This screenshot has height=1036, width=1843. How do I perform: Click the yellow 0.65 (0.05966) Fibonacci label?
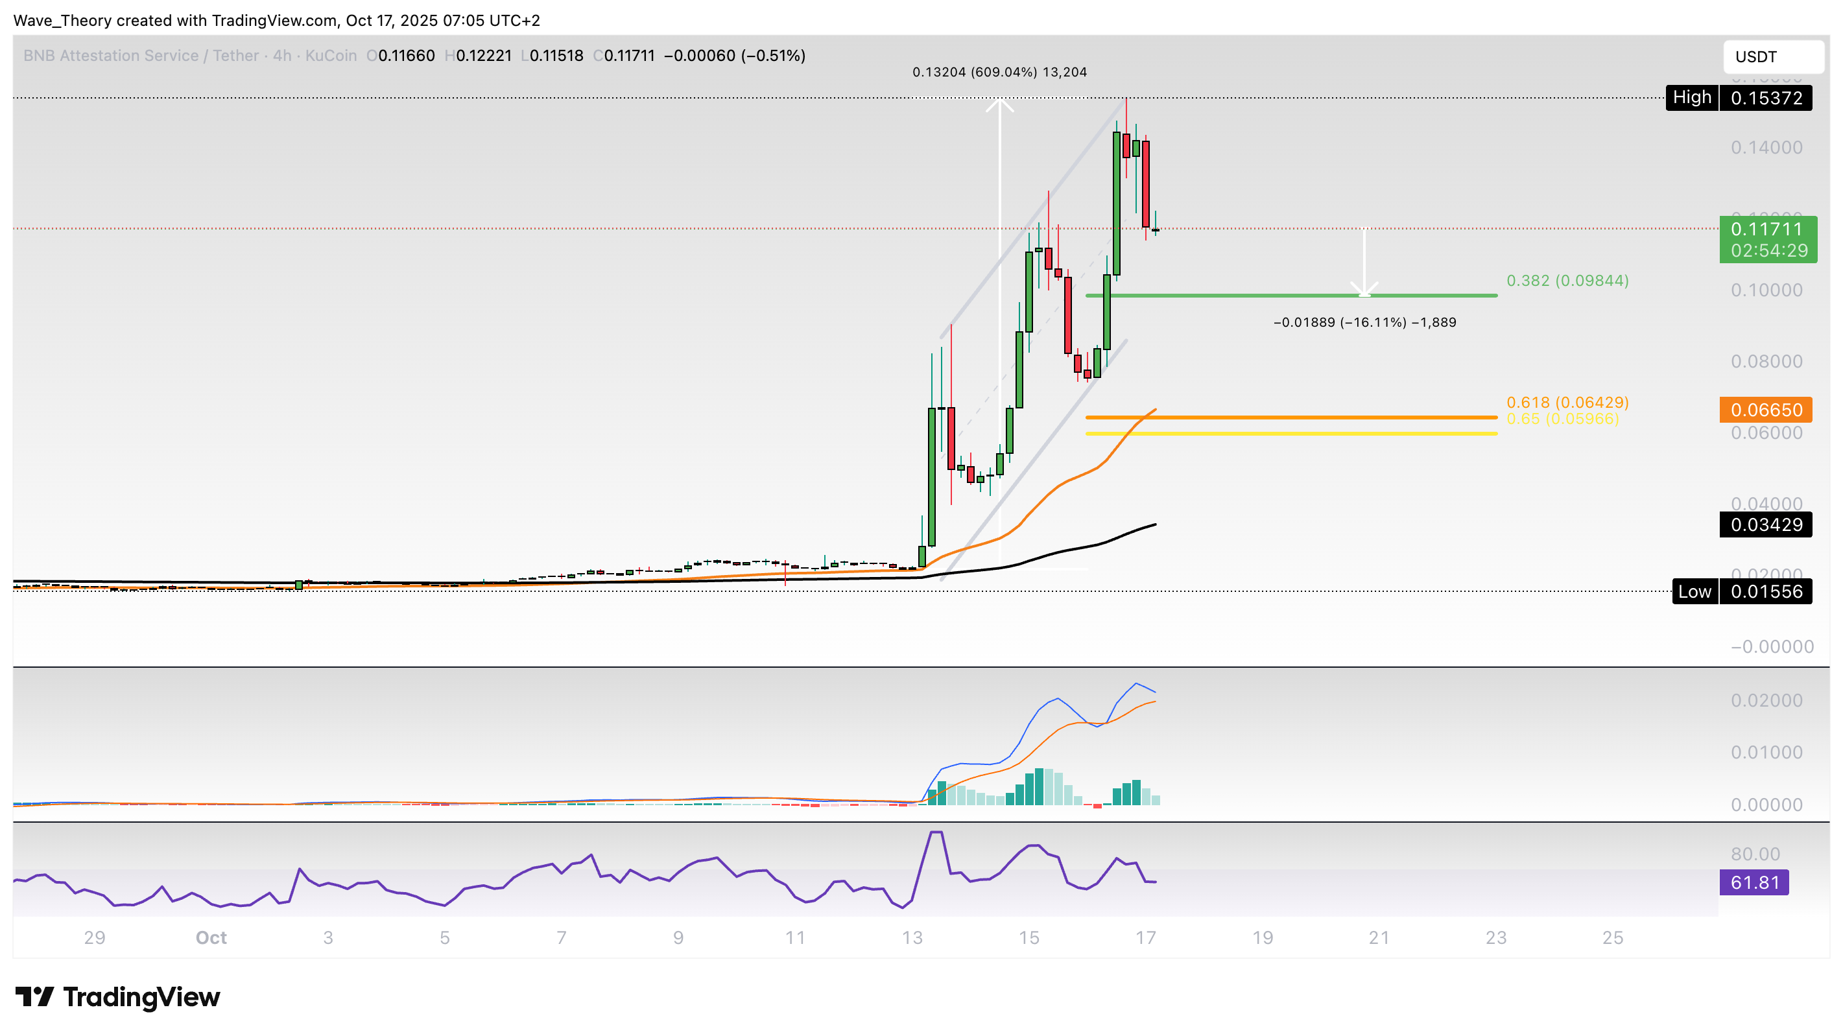click(1562, 419)
